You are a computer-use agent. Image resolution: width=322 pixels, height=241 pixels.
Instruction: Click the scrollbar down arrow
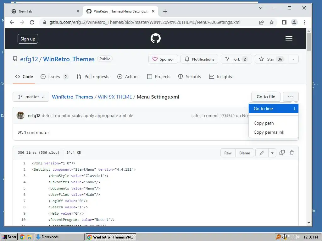(x=308, y=223)
